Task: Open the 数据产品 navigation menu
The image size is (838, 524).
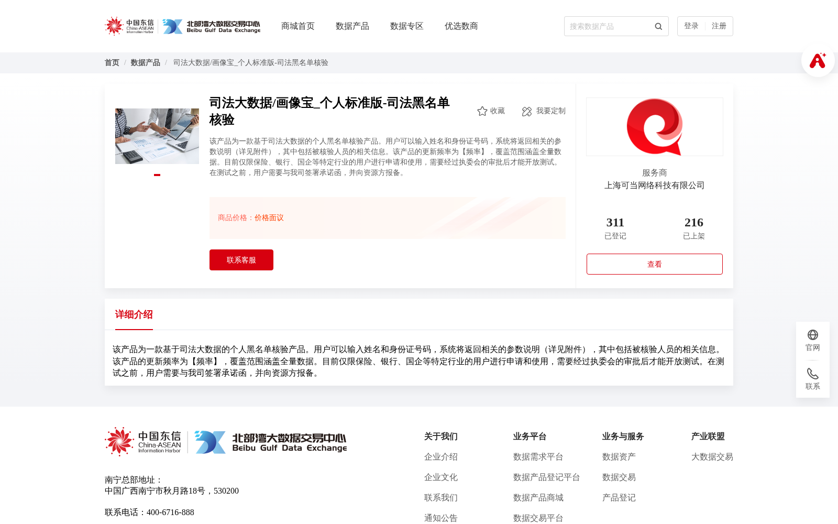Action: tap(352, 26)
